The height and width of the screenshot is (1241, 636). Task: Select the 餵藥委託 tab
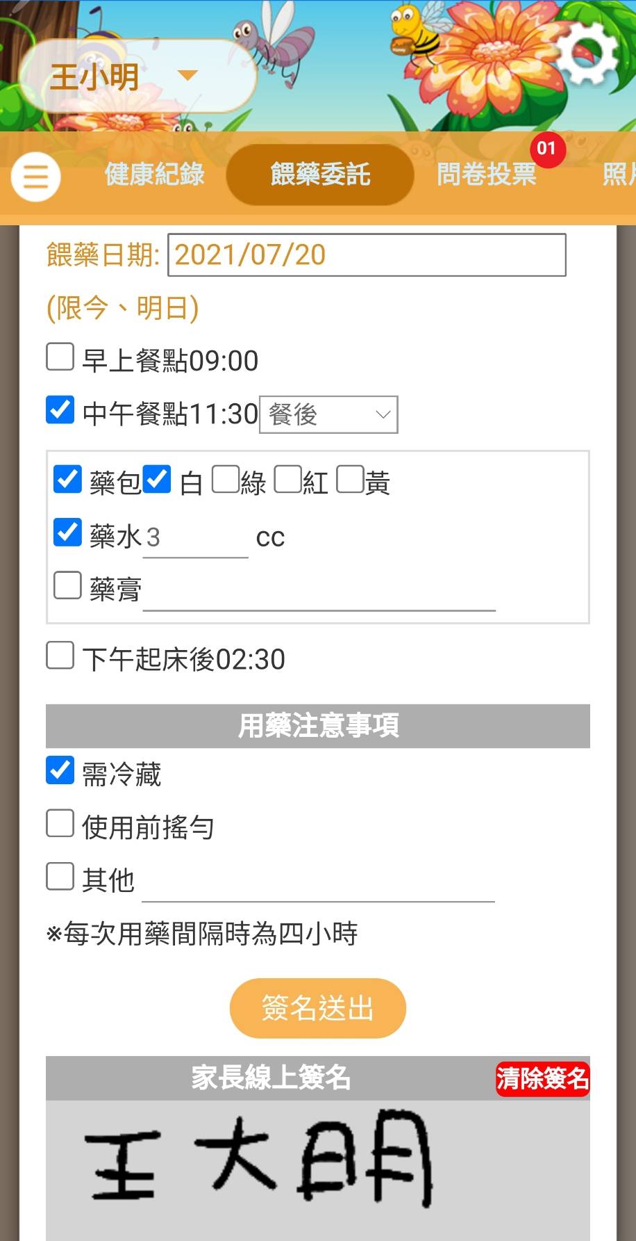click(x=320, y=175)
